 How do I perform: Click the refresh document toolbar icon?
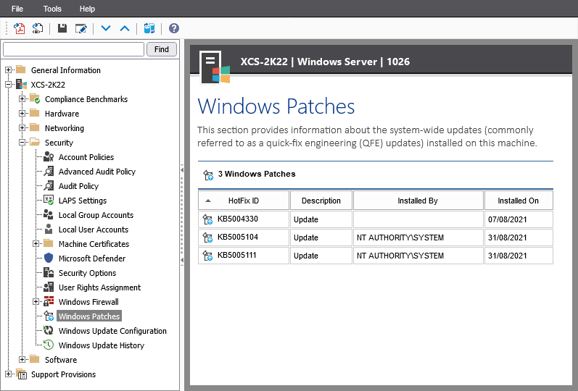(38, 28)
